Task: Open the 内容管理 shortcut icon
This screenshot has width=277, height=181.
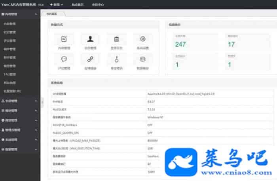Action: (x=64, y=39)
